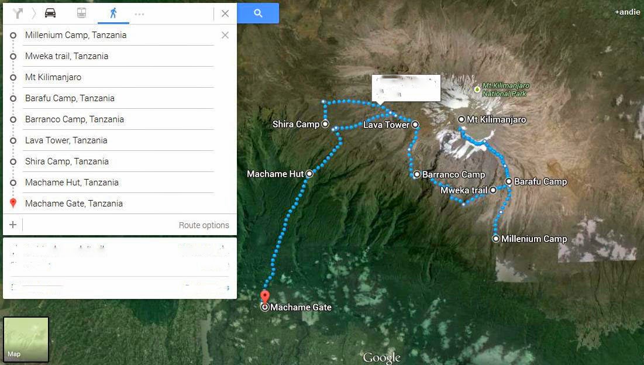This screenshot has width=644, height=365.
Task: Switch to the transit directions tab
Action: [81, 12]
